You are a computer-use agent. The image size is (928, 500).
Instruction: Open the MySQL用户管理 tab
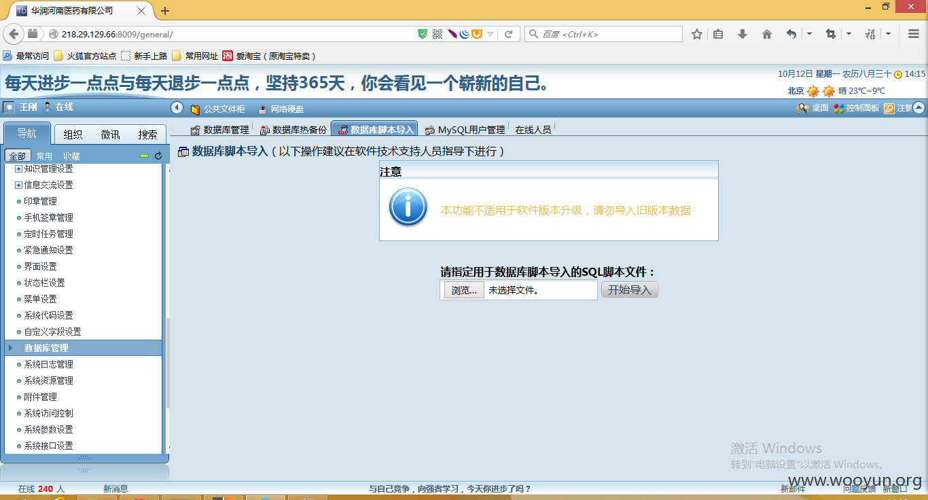[465, 130]
